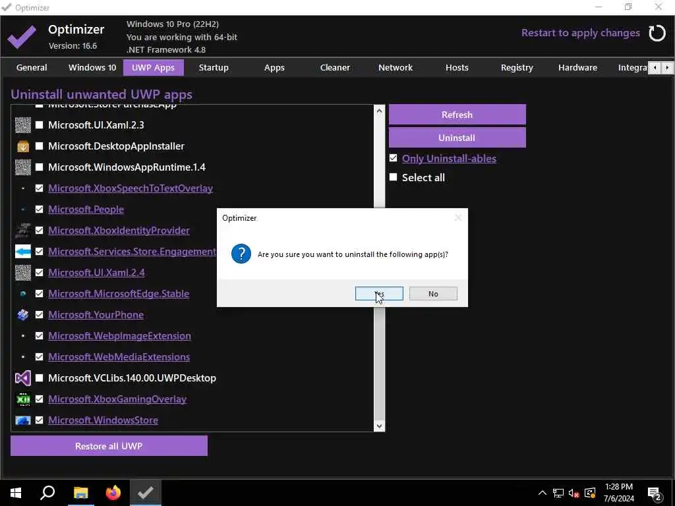Check Microsoft.DesktopAppInstaller checkbox
Screen dimensions: 675x506
click(x=39, y=146)
